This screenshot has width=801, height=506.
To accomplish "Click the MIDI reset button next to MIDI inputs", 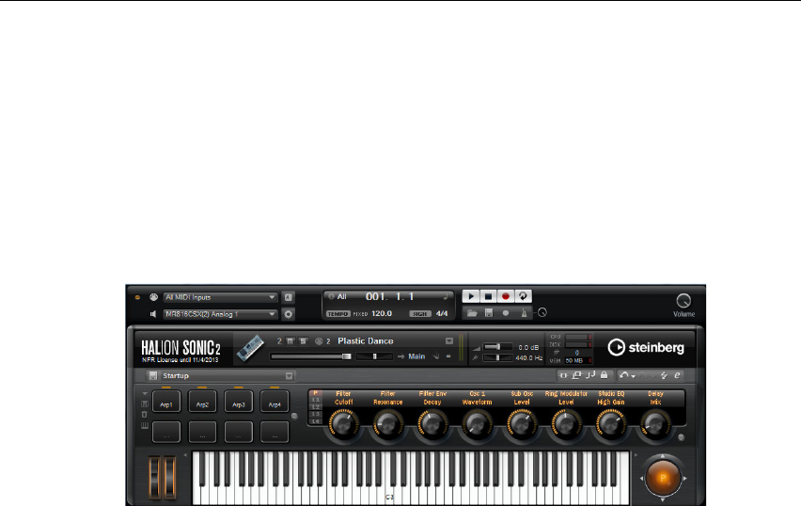I will 288,297.
